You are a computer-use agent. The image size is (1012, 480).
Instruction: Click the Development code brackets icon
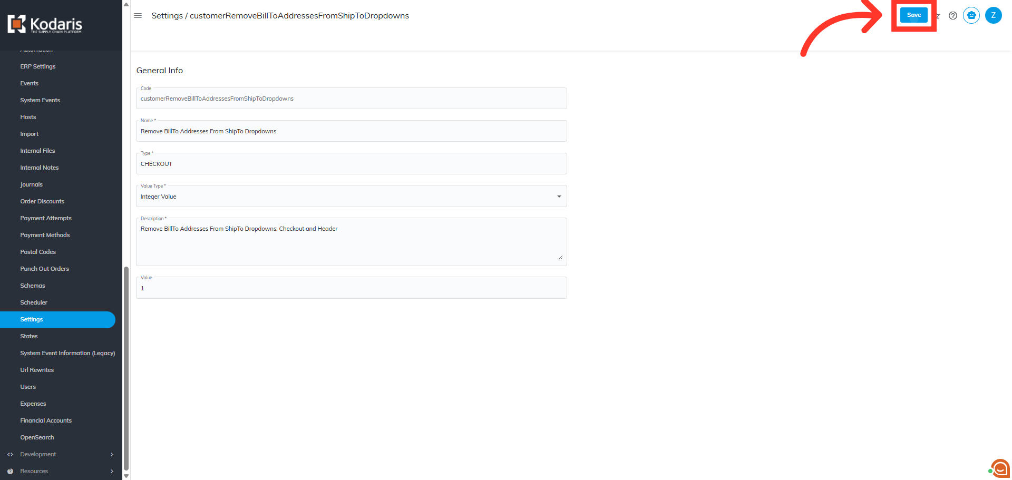(10, 454)
